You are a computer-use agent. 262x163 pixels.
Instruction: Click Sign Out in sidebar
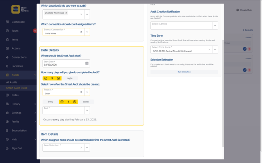17,148
